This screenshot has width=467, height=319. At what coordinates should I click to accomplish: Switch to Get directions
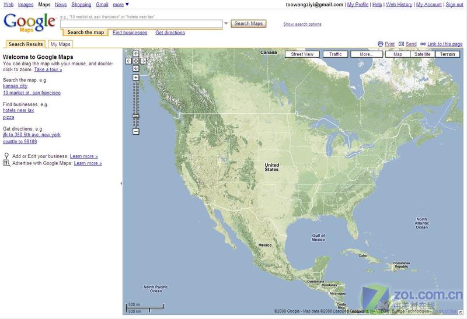[170, 33]
